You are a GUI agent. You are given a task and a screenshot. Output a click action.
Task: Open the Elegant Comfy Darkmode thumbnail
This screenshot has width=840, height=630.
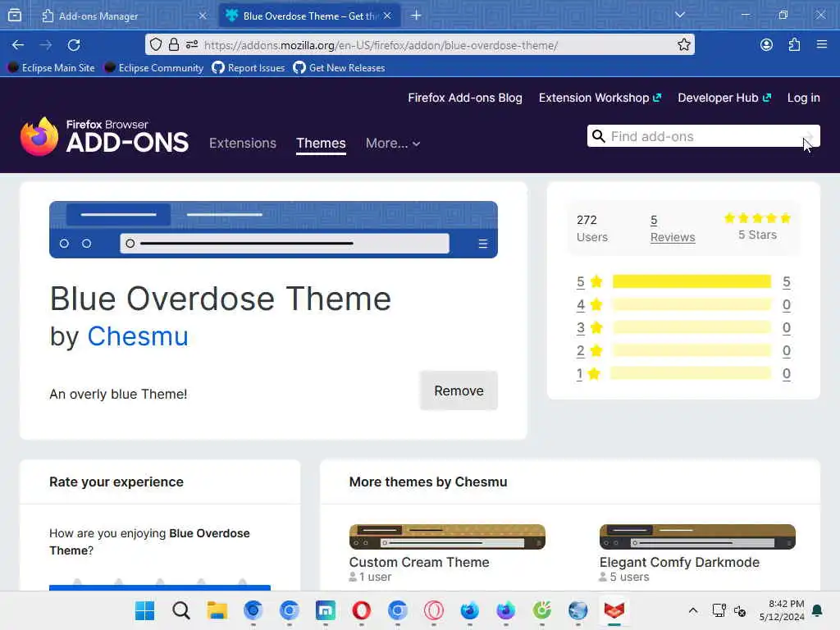point(697,536)
